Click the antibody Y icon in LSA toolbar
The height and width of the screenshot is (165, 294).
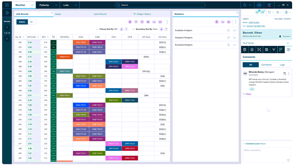[x=136, y=22]
